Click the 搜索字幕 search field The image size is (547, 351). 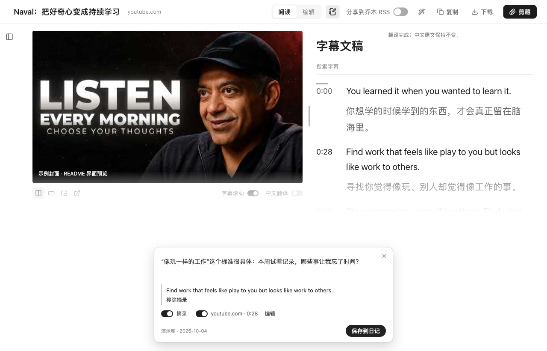(x=425, y=67)
